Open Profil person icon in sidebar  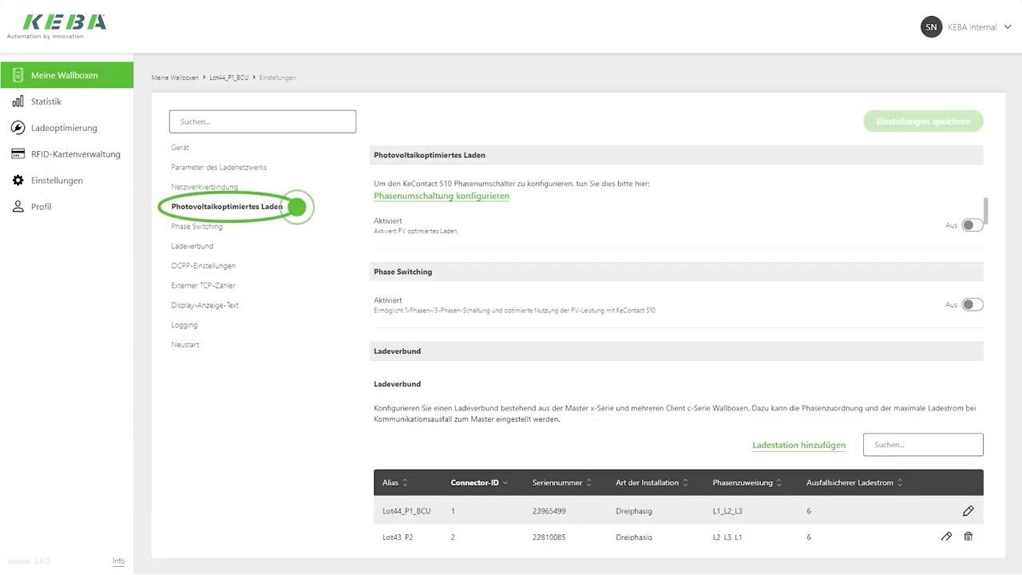pyautogui.click(x=18, y=207)
